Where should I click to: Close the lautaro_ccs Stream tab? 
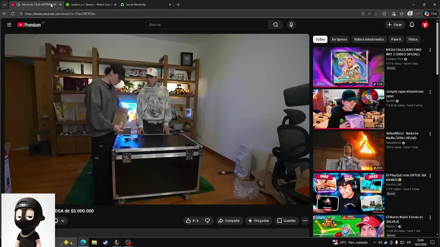(115, 4)
